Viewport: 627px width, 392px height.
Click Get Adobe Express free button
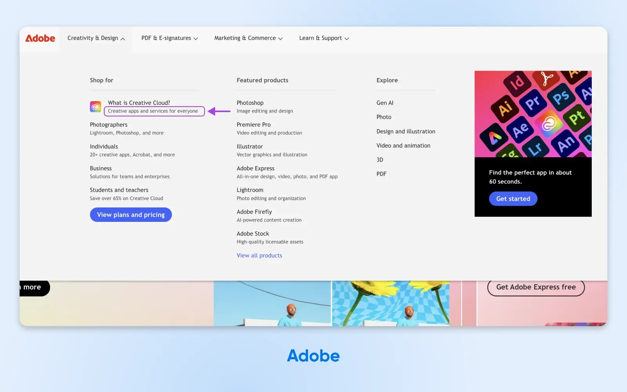tap(536, 287)
